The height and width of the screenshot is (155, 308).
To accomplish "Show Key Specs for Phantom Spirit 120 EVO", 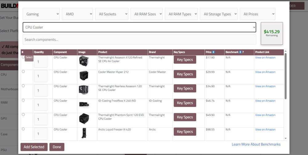I will pos(185,117).
